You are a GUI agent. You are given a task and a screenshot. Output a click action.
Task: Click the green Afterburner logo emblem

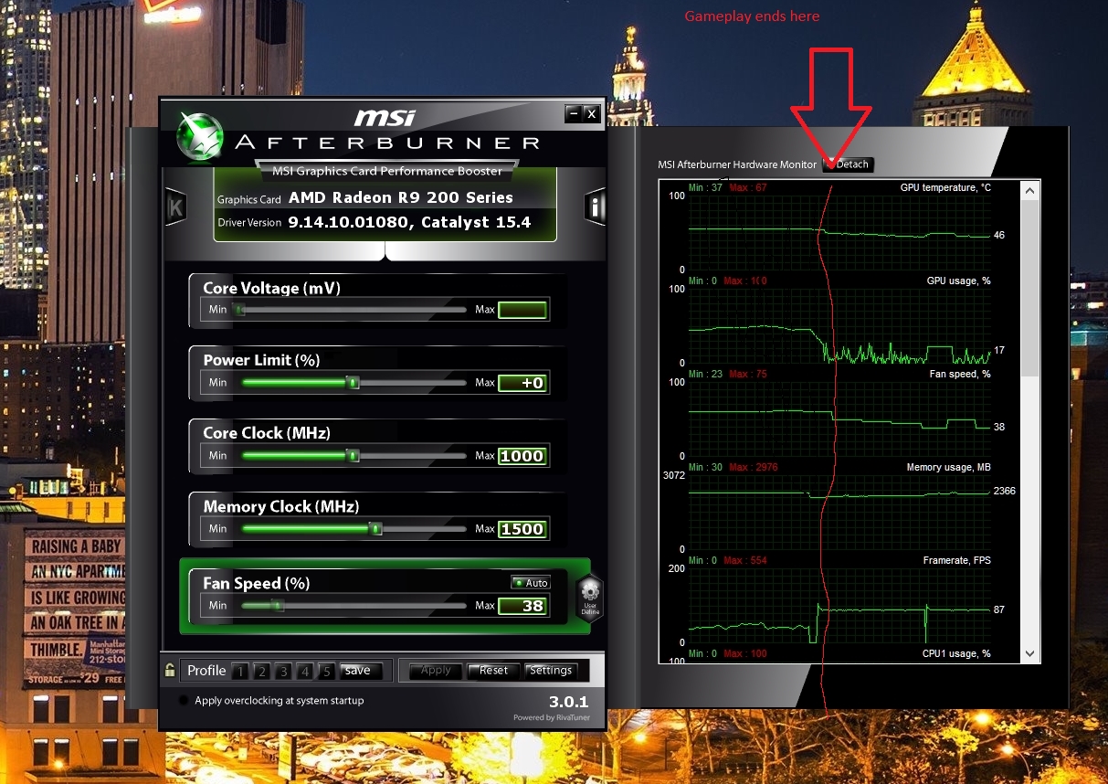click(199, 134)
